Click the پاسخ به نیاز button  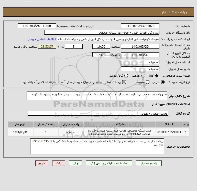149,163
